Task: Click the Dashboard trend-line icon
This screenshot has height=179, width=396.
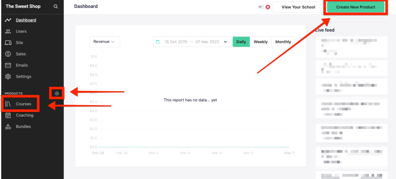Action: pyautogui.click(x=8, y=20)
